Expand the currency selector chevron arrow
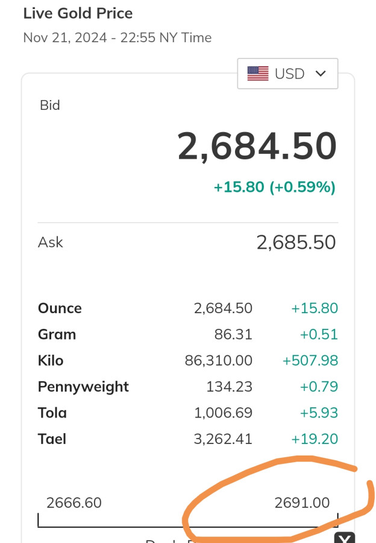Viewport: 376px width, 543px height. pos(321,74)
